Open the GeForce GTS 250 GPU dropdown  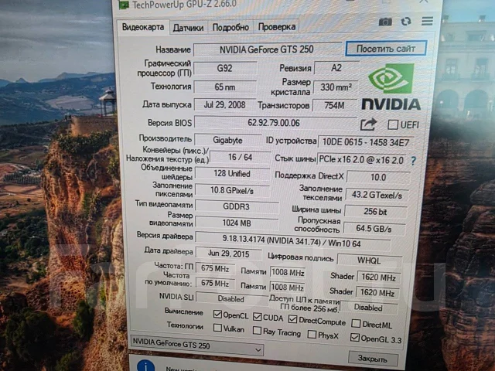196,345
